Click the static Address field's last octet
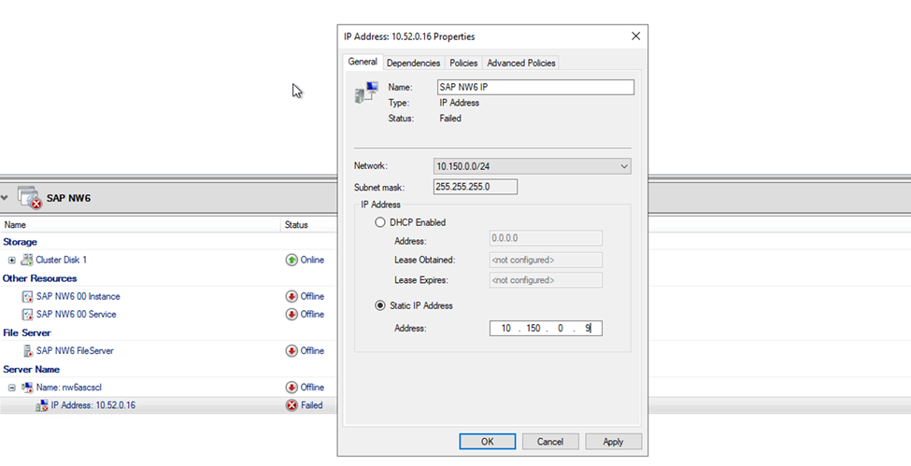This screenshot has height=466, width=911. tap(588, 329)
